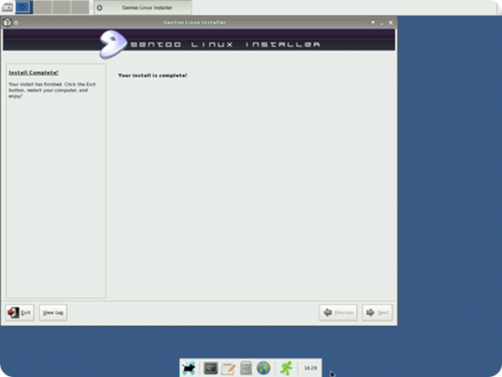Launch the web browser globe icon

point(264,368)
